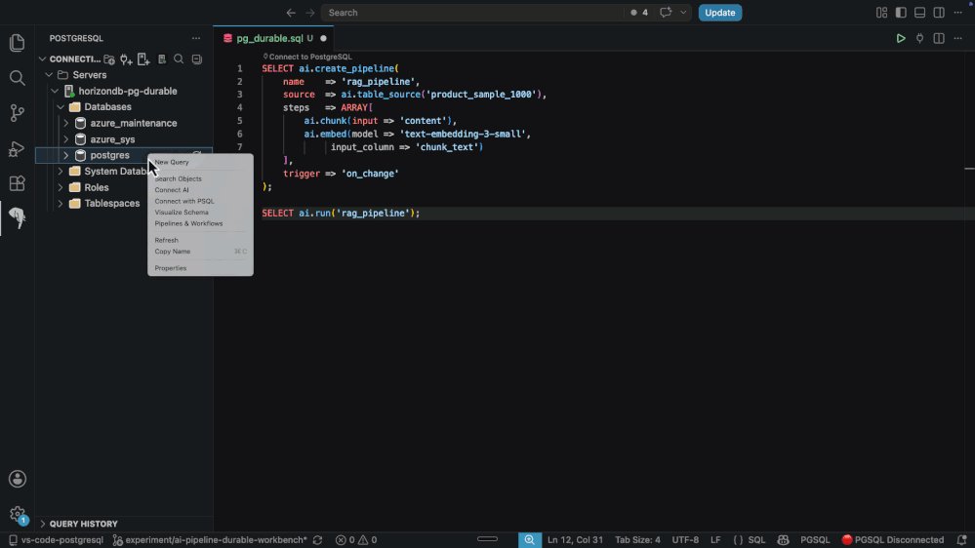Open editor more actions ellipsis
The width and height of the screenshot is (975, 548).
[958, 39]
